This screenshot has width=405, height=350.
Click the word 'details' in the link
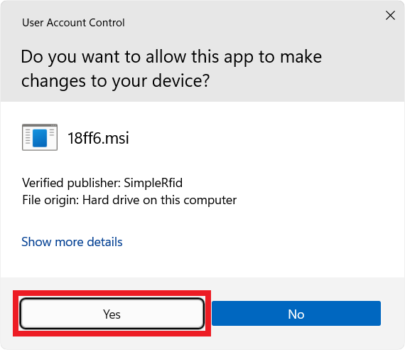104,242
